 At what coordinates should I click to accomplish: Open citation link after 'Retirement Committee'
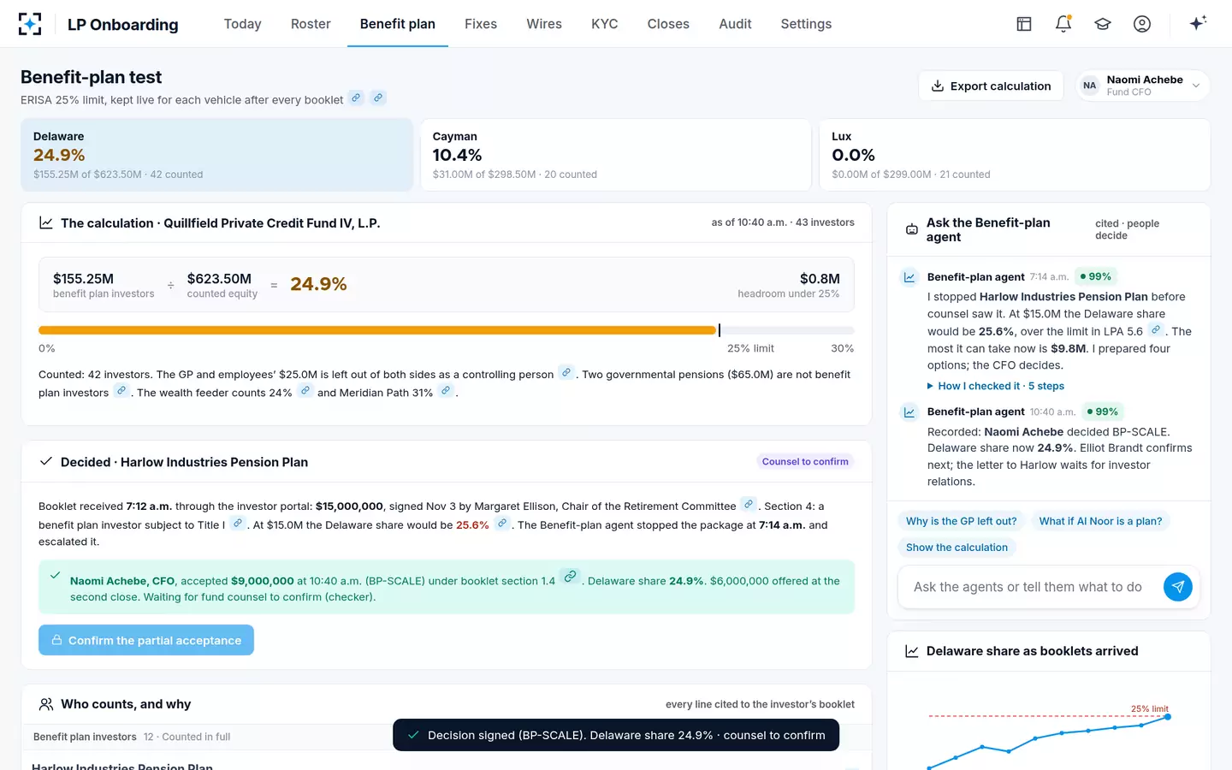749,505
